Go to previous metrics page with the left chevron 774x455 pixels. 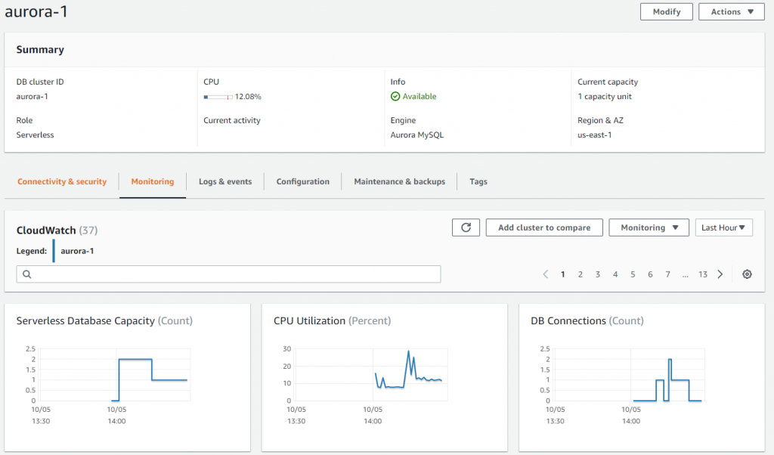pyautogui.click(x=546, y=274)
